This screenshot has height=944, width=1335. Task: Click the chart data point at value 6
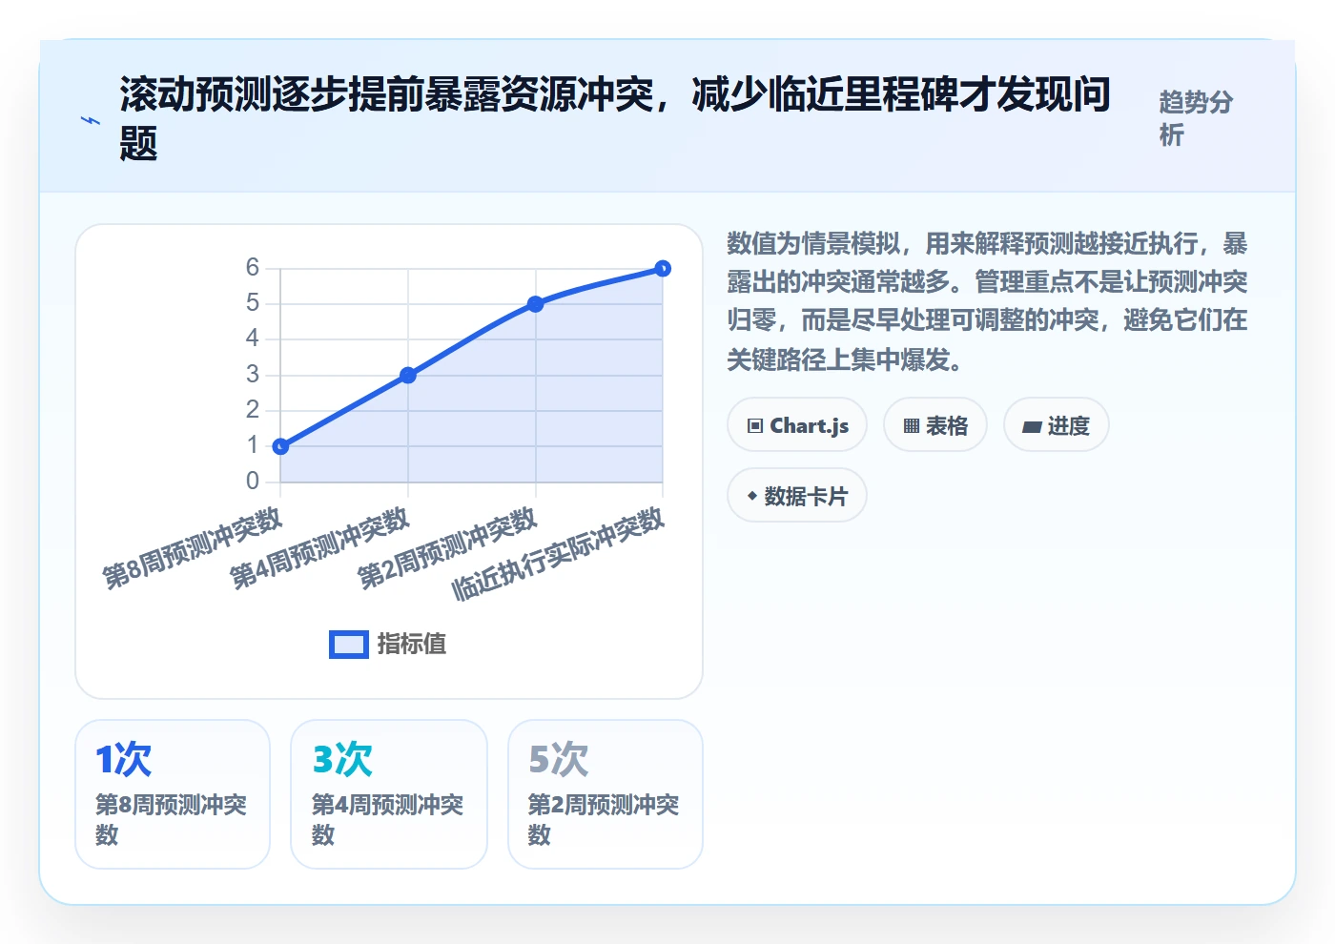coord(663,269)
